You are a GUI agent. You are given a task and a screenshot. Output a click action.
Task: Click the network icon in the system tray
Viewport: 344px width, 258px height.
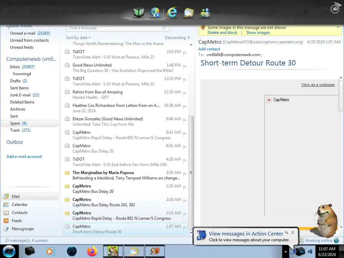pyautogui.click(x=300, y=251)
